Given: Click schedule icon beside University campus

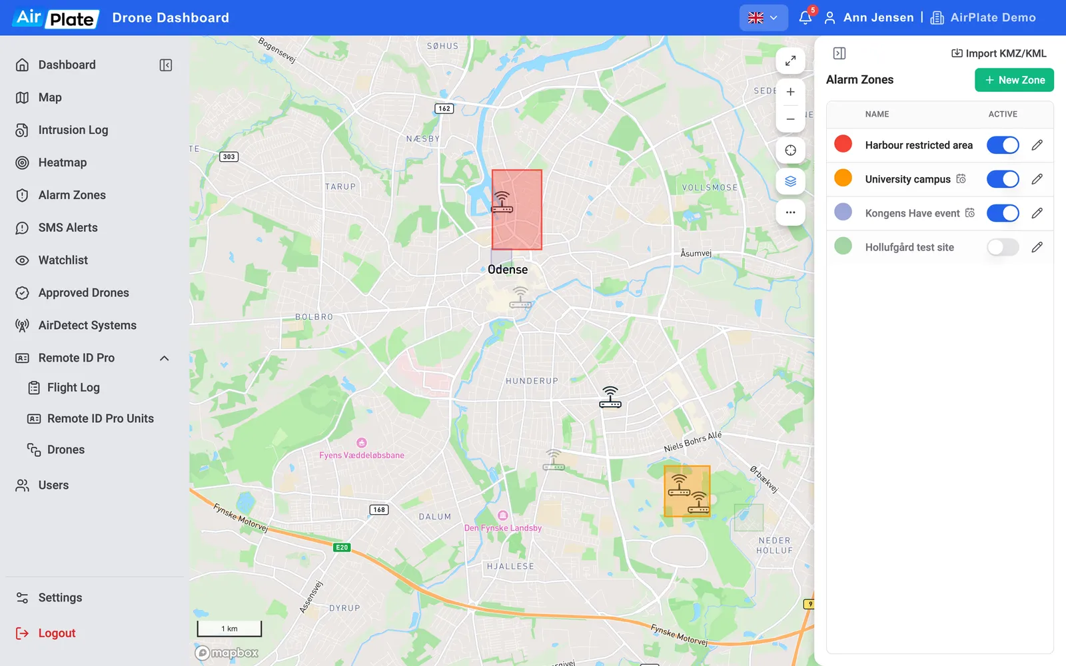Looking at the screenshot, I should [961, 178].
